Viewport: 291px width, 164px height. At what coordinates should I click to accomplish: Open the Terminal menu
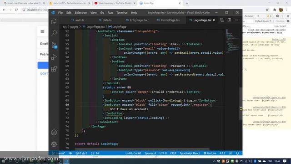coord(122,13)
